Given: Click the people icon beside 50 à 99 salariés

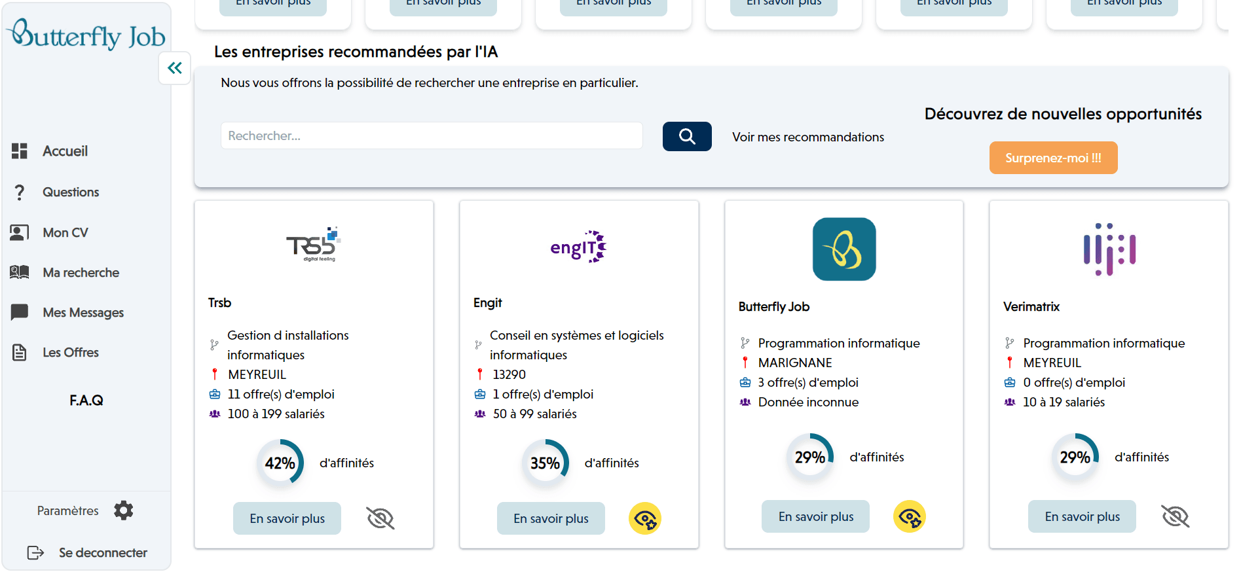Looking at the screenshot, I should click(x=480, y=414).
